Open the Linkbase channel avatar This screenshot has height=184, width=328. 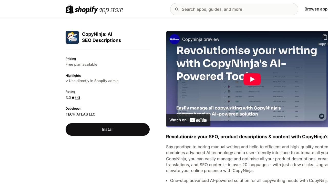click(175, 39)
